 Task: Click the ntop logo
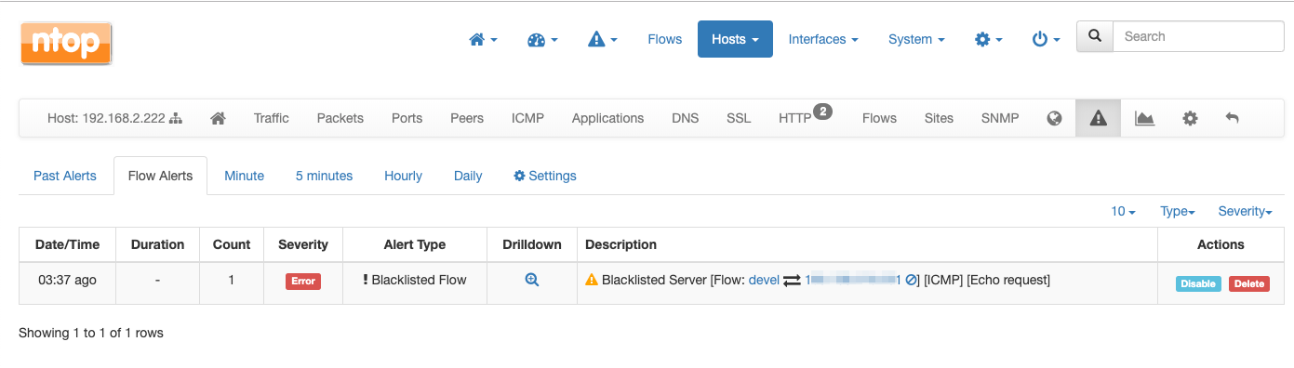[x=66, y=44]
